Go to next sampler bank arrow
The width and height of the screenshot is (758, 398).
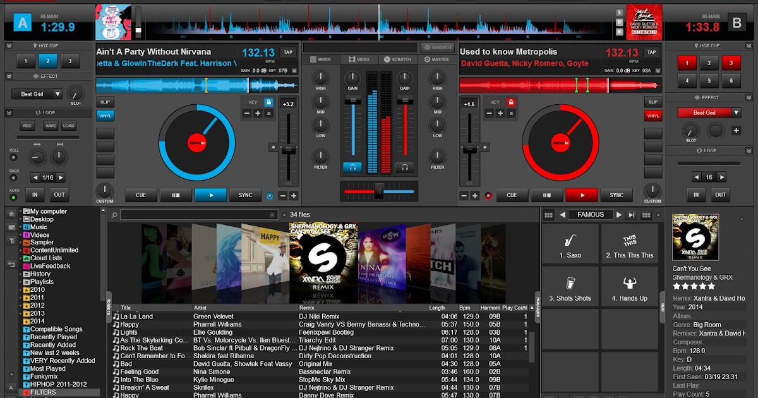(x=620, y=215)
